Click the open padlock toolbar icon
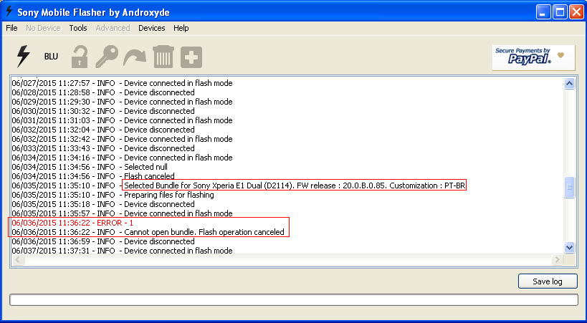Viewport: 587px width, 323px height. 80,57
